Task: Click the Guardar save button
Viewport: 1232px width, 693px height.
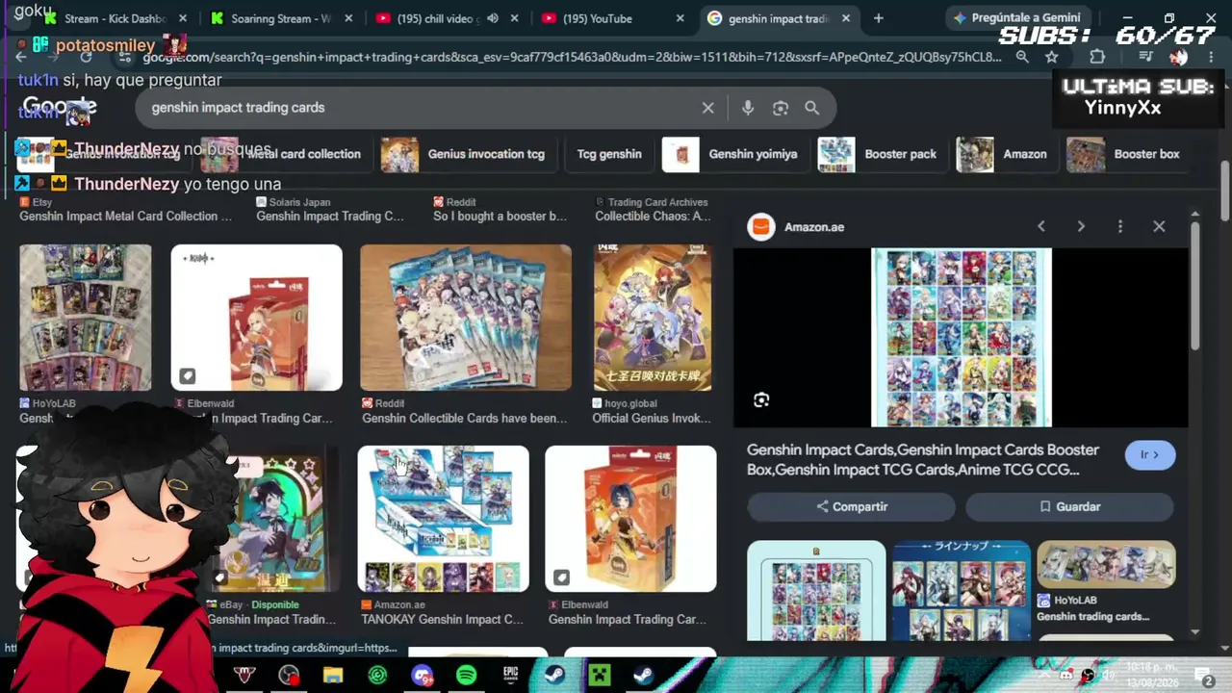Action: pos(1069,506)
